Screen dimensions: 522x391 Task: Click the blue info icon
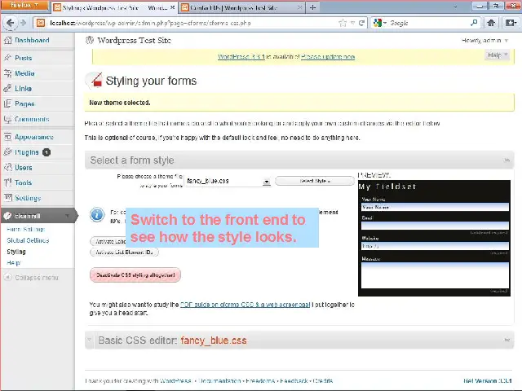coord(97,214)
